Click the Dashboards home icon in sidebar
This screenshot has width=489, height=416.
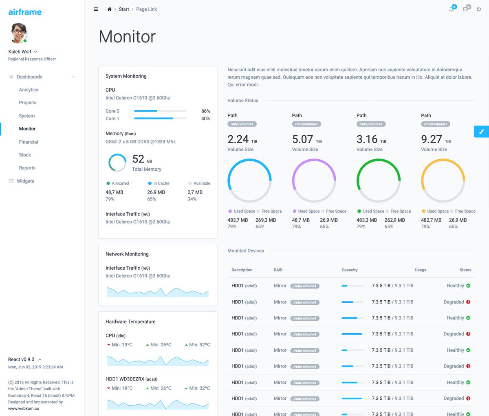[11, 77]
